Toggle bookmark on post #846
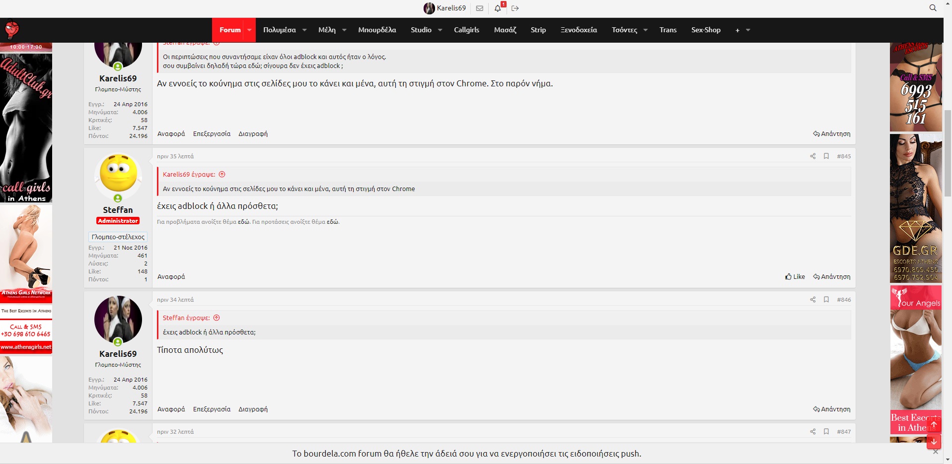Viewport: 952px width, 464px height. tap(826, 300)
